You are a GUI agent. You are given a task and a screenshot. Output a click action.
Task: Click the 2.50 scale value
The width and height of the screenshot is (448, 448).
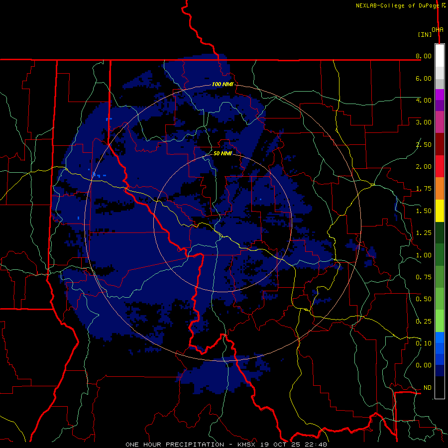pos(424,144)
